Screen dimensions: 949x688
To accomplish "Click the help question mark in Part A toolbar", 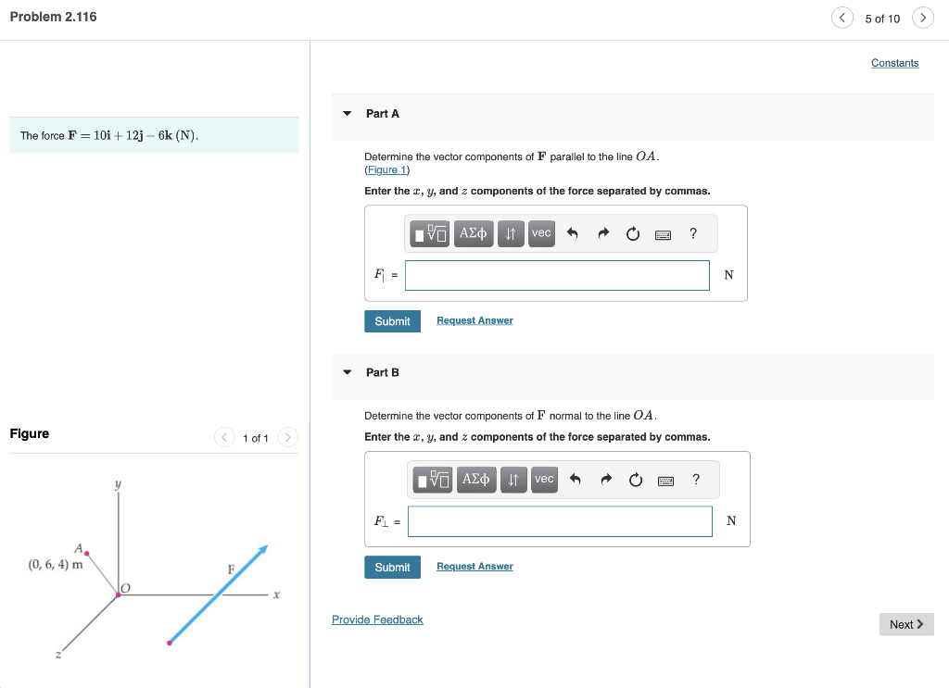I will click(x=693, y=233).
